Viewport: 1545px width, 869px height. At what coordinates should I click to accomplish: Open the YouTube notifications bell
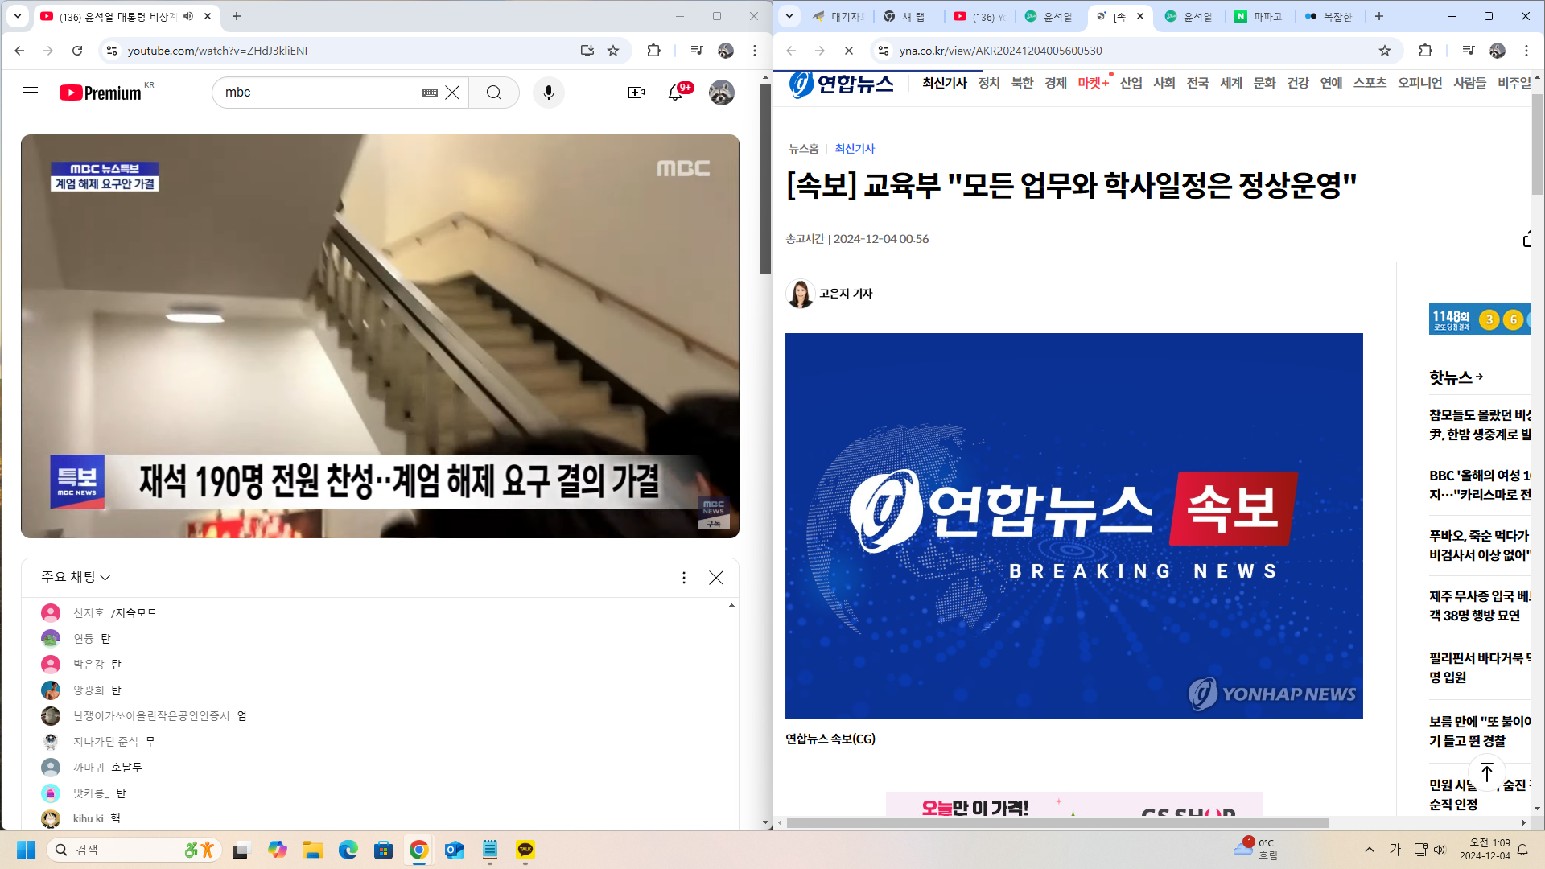point(676,93)
